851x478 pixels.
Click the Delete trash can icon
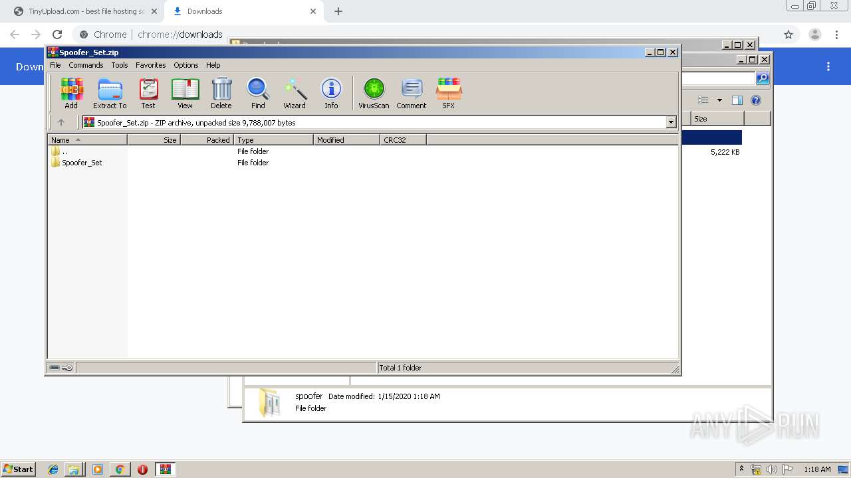[x=221, y=93]
